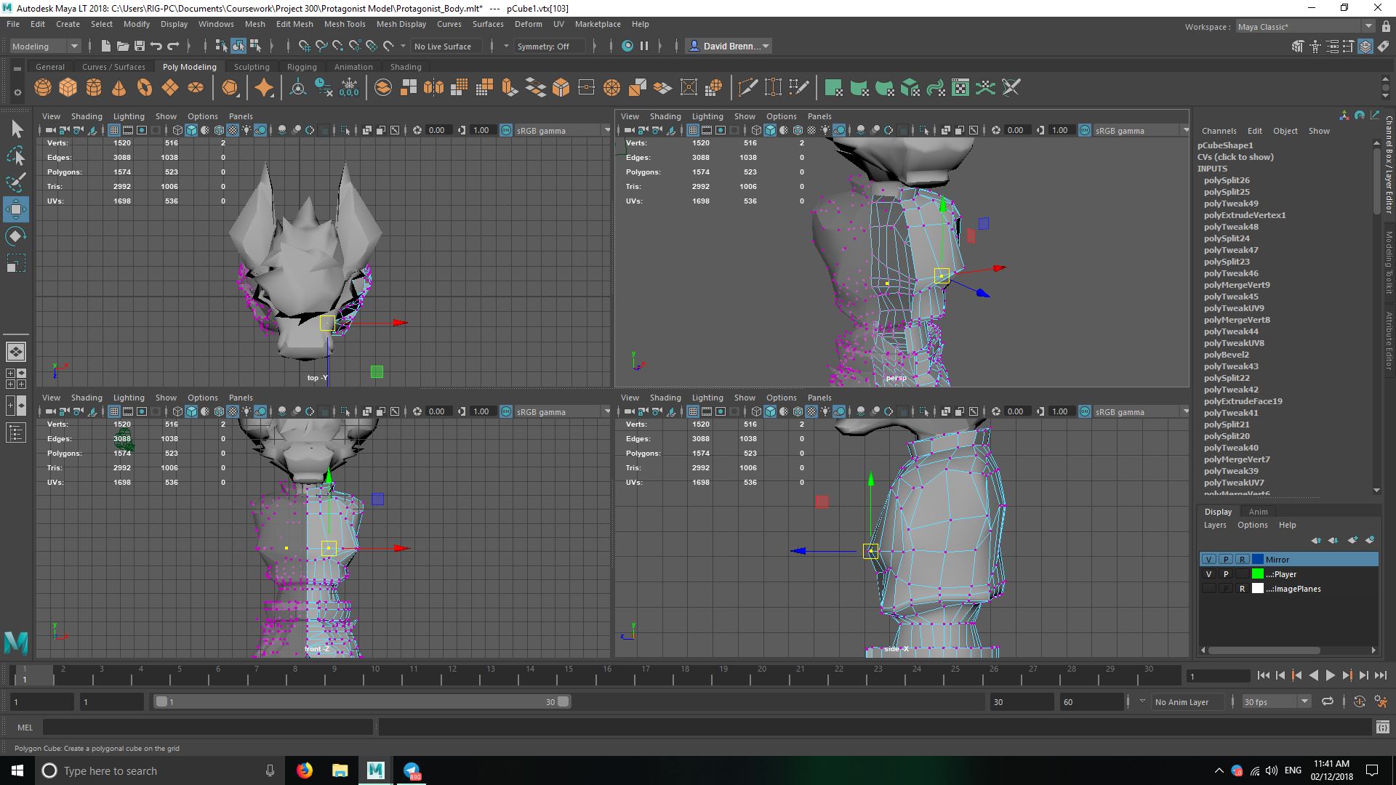Click the Center Pivot shelf icon
Screen dimensions: 1396x785
click(x=297, y=88)
